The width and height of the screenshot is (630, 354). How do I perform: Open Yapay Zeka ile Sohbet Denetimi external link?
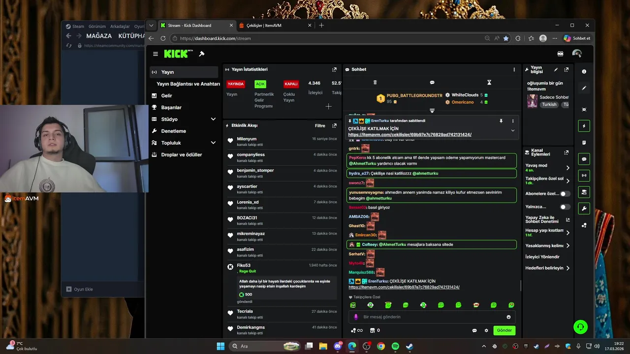[567, 220]
